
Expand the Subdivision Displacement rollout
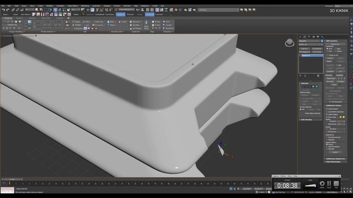[335, 159]
